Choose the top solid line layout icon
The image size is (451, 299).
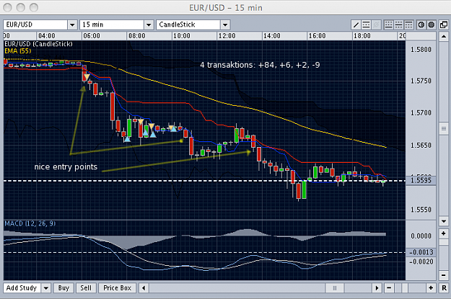(408, 25)
